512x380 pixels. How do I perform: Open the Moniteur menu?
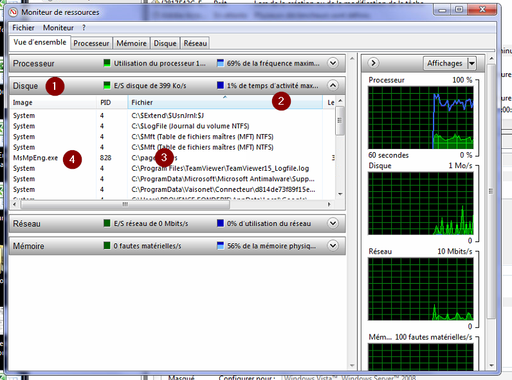58,28
